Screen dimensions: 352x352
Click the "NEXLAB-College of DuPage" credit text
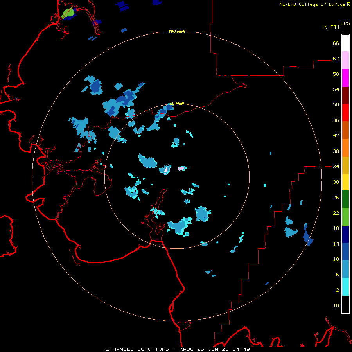[x=312, y=4]
